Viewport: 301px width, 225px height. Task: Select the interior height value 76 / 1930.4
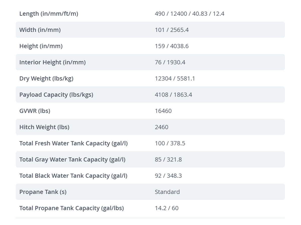170,62
